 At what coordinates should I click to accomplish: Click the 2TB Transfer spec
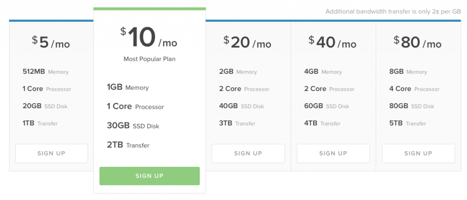click(128, 145)
